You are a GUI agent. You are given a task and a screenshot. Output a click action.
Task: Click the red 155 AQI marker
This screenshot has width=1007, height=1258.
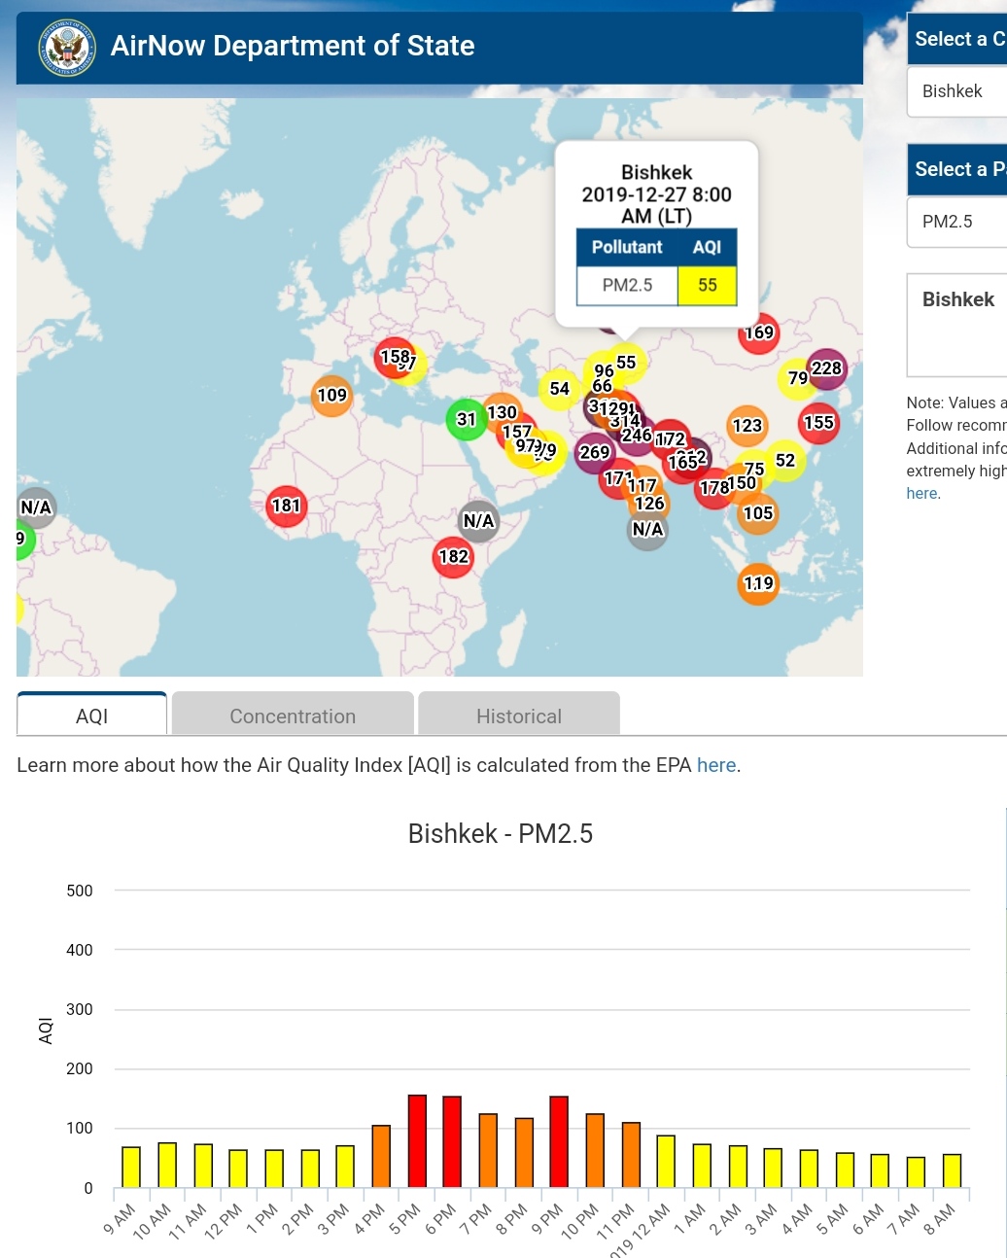[818, 423]
